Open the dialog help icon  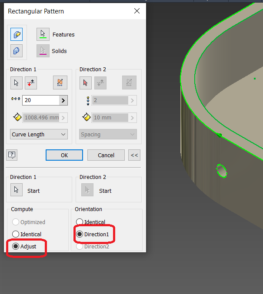(x=12, y=155)
